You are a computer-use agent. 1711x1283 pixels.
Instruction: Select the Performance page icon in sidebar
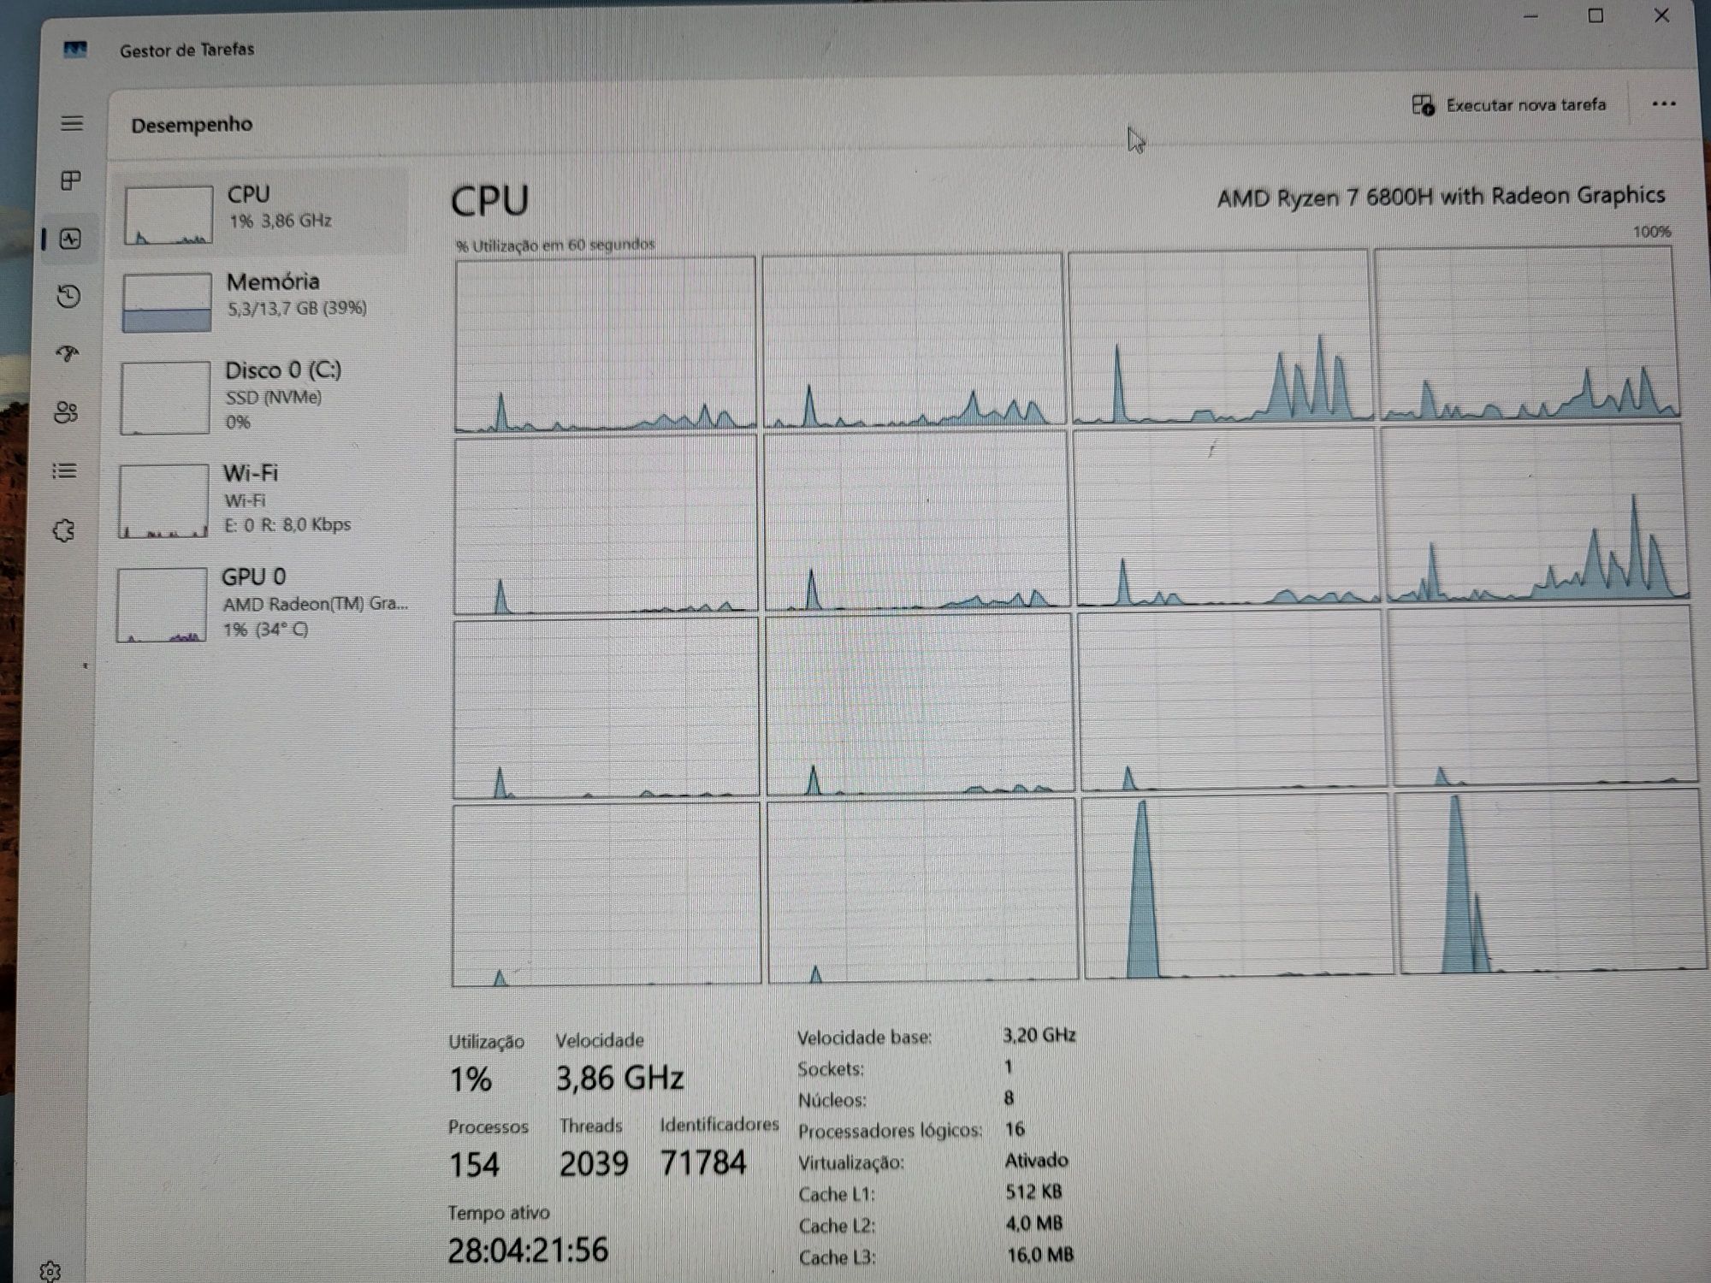(x=70, y=239)
